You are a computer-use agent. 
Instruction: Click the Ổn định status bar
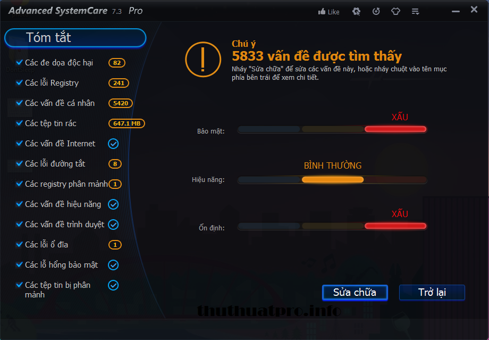point(332,226)
